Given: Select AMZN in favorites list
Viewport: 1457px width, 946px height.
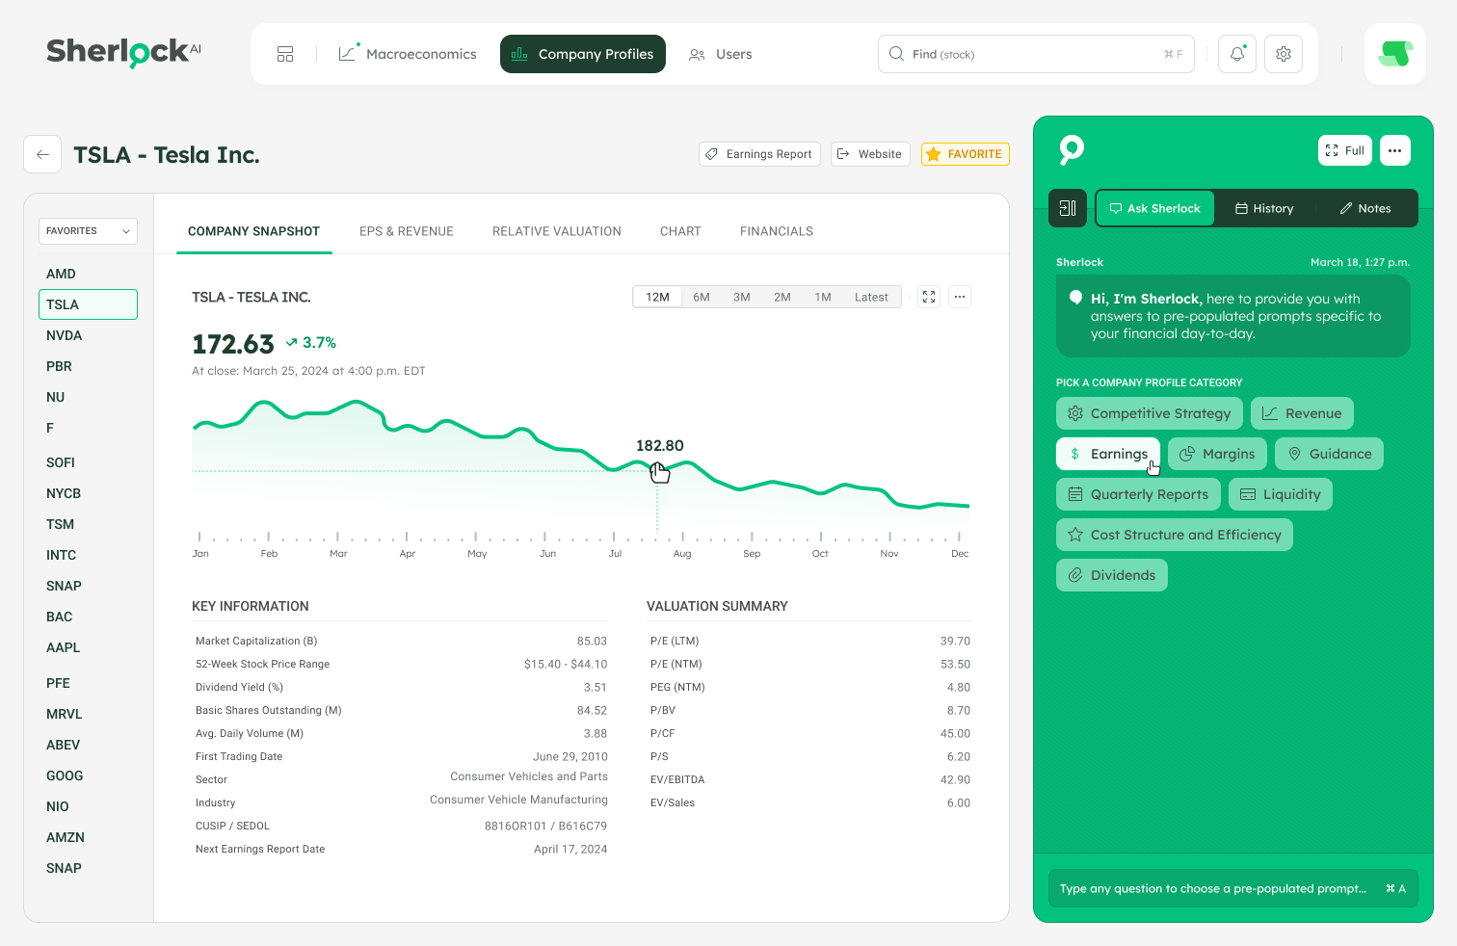Looking at the screenshot, I should tap(66, 837).
